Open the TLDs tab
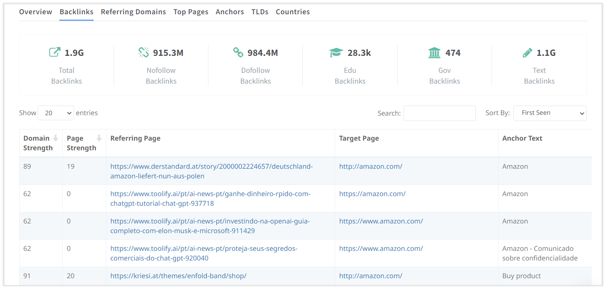The image size is (606, 289). [x=260, y=12]
